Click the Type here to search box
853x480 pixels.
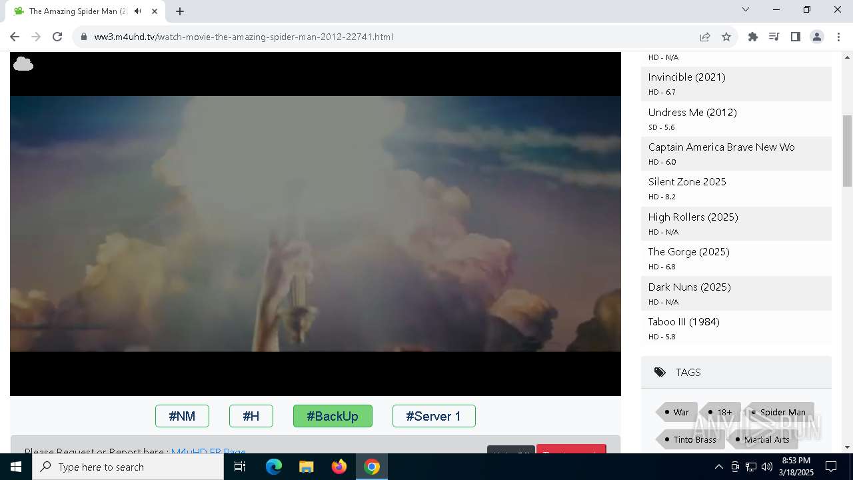tap(128, 467)
